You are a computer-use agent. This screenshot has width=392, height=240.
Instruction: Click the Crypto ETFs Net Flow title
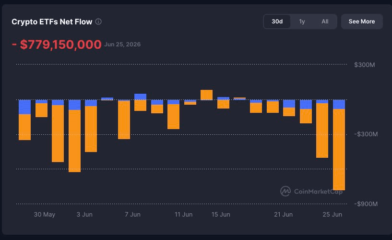(52, 22)
